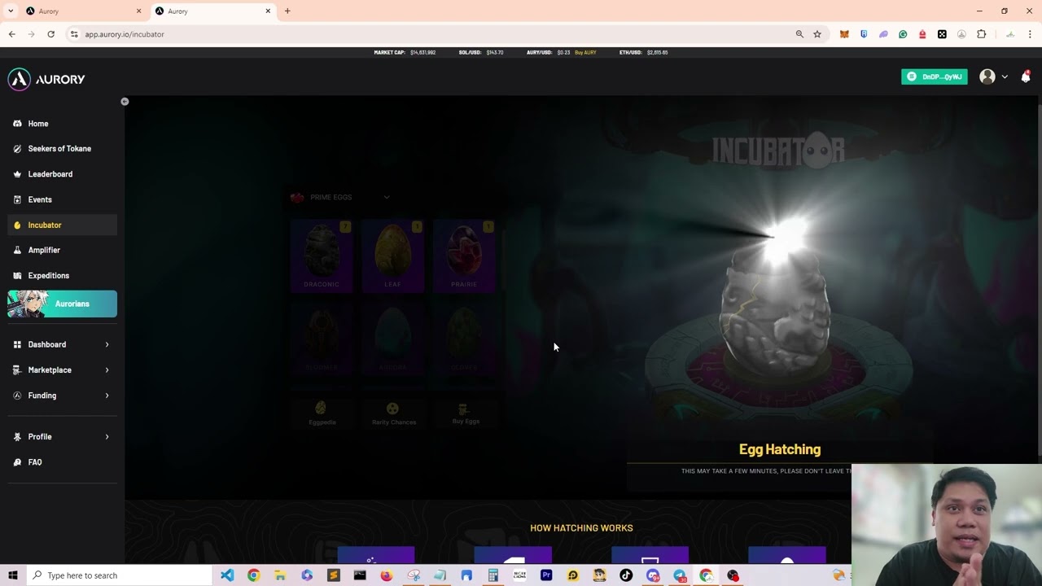Open a new browser tab

tap(287, 11)
